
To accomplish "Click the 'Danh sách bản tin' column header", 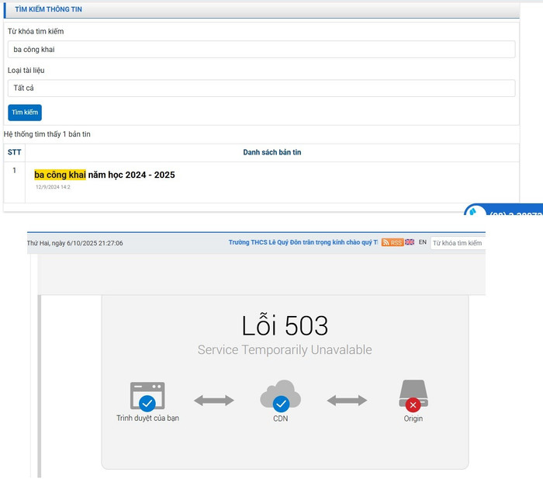I will pos(271,152).
